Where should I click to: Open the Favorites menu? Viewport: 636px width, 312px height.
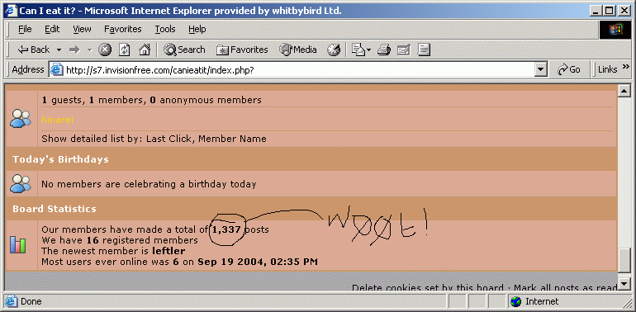[122, 29]
